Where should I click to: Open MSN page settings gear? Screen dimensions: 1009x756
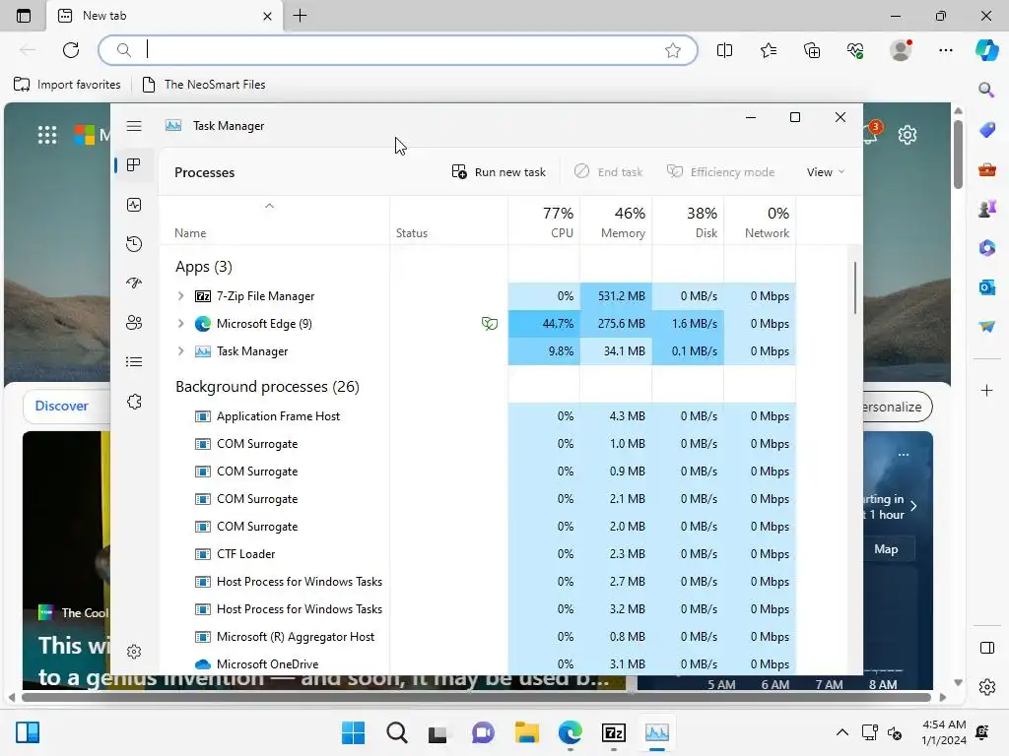tap(908, 135)
